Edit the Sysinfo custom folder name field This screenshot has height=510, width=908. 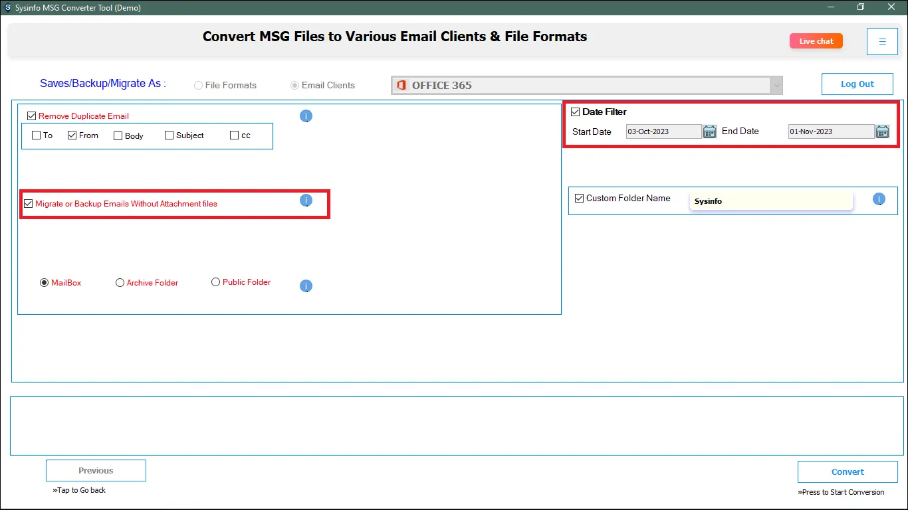pos(771,201)
